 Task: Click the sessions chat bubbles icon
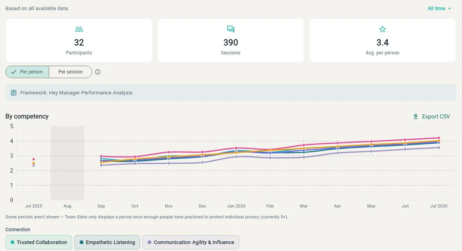[231, 29]
